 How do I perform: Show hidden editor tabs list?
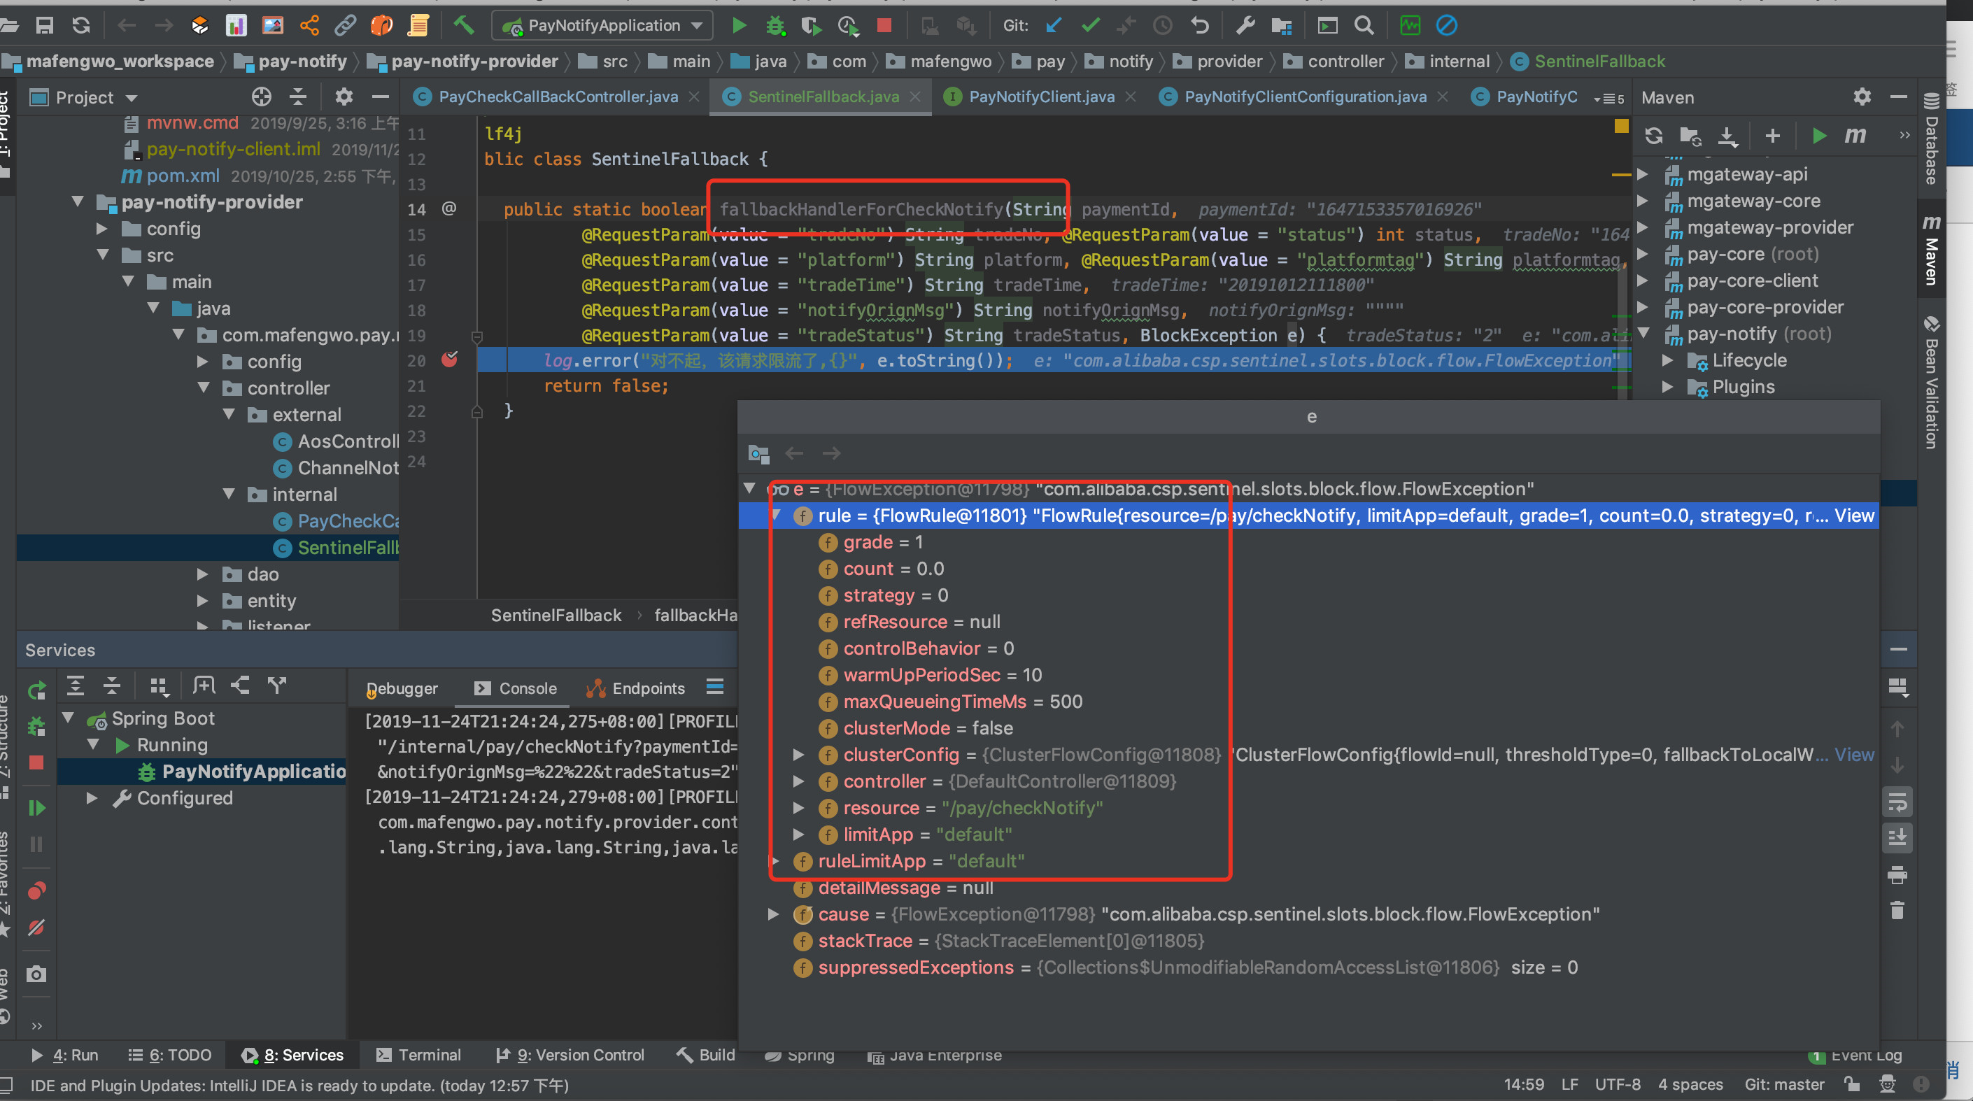(x=1608, y=98)
